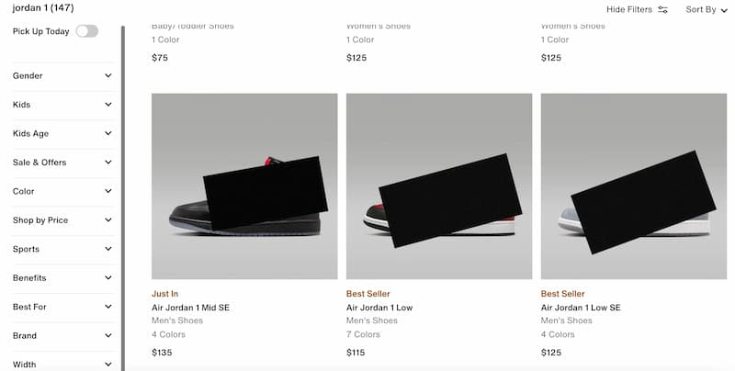735x371 pixels.
Task: Expand the Width filter section
Action: coord(63,365)
